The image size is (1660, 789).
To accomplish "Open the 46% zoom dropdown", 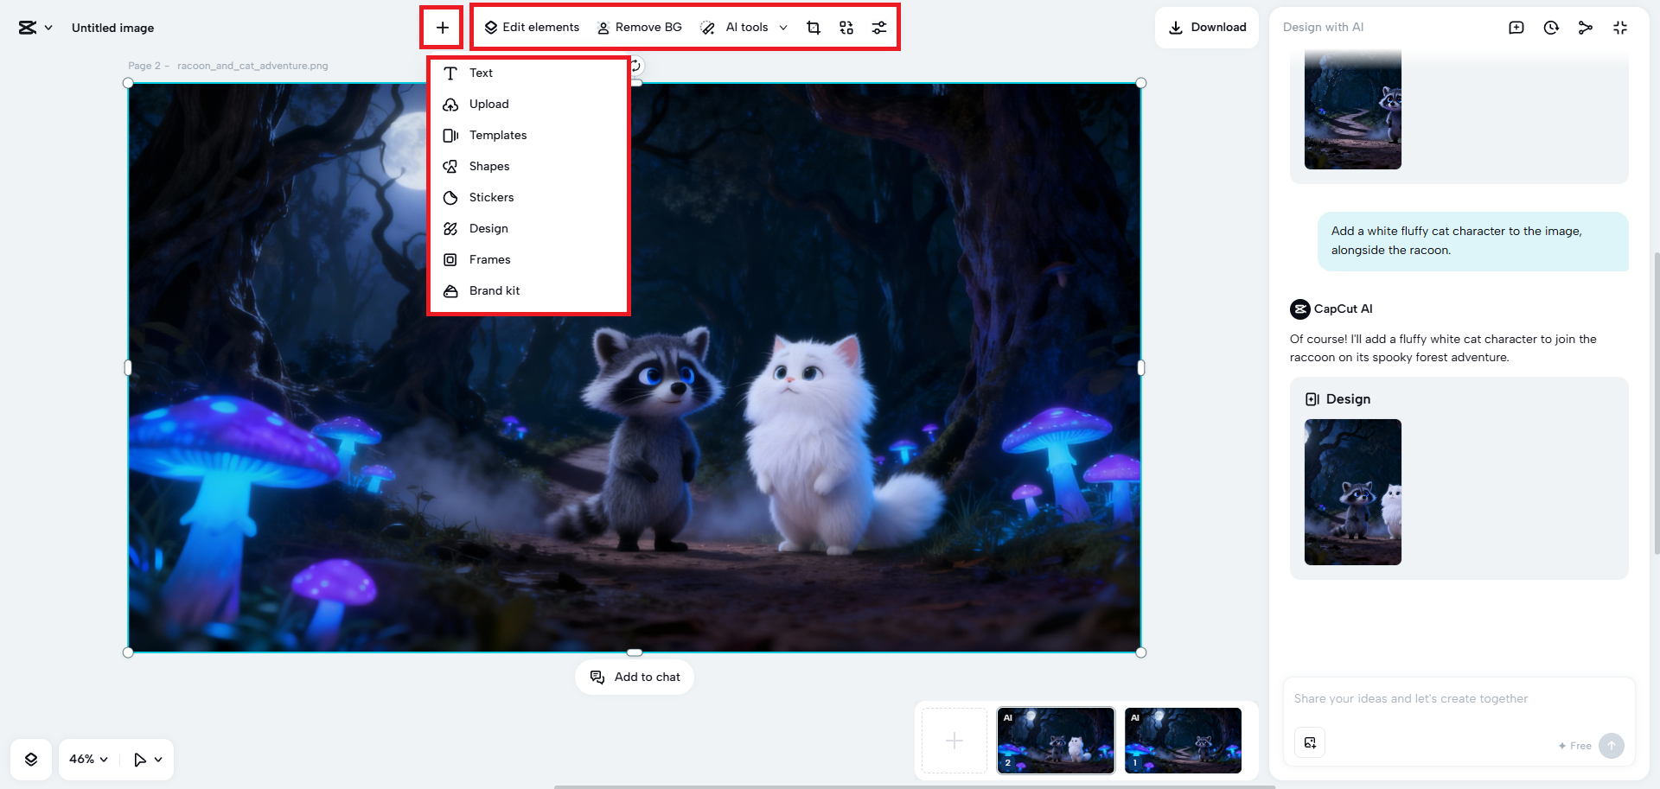I will click(x=88, y=760).
